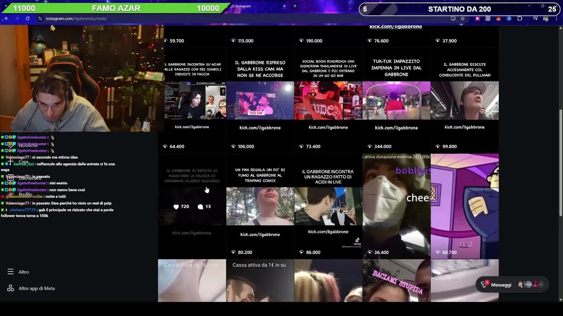Reload the Instagram page
The width and height of the screenshot is (563, 316).
coord(27,18)
